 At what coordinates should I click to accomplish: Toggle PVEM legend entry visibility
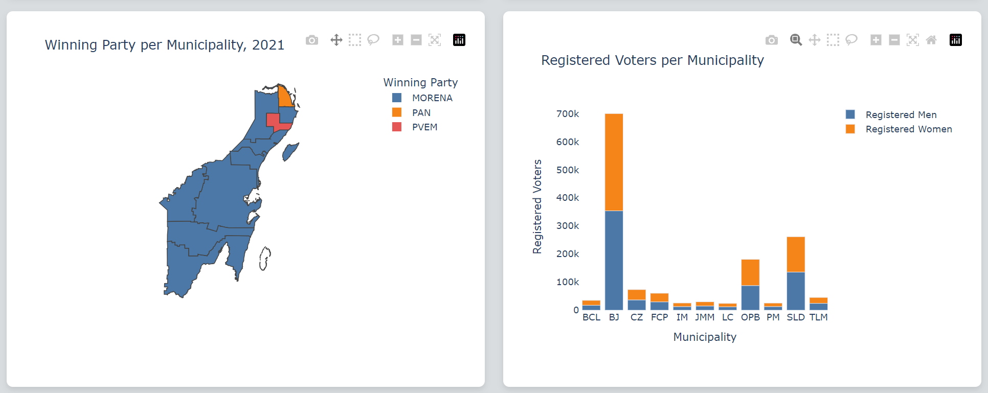tap(415, 127)
